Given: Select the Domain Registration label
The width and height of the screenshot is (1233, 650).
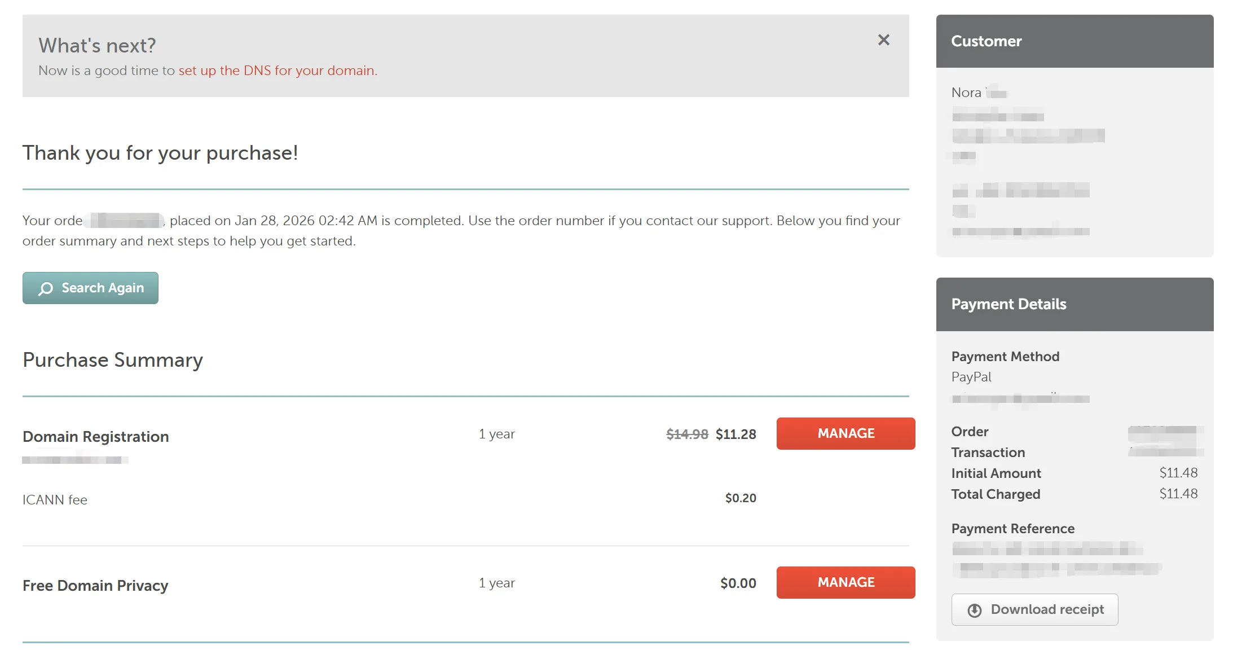Looking at the screenshot, I should coord(96,437).
